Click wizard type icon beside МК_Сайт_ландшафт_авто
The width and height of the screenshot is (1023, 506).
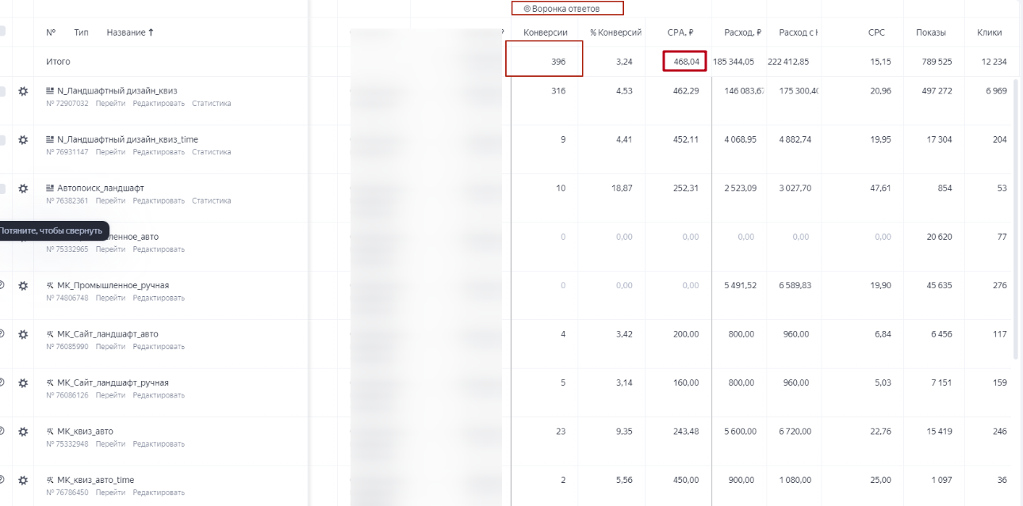pyautogui.click(x=50, y=334)
